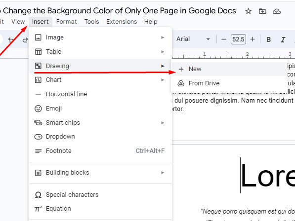Screen dimensions: 295x221
Task: Click the Dropdown chip icon
Action: pyautogui.click(x=38, y=137)
